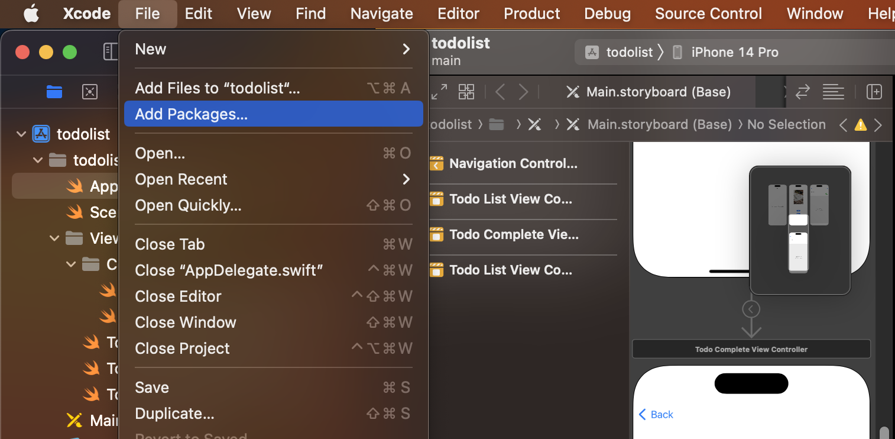This screenshot has height=439, width=895.
Task: Click the storyboard minimap thumbnail
Action: (x=800, y=230)
